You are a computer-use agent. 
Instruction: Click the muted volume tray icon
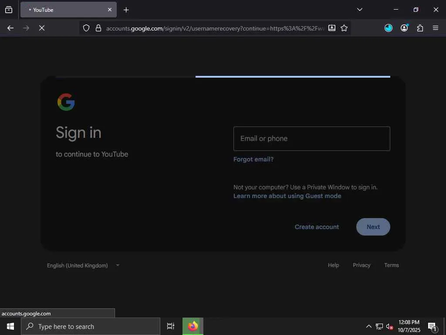point(389,326)
